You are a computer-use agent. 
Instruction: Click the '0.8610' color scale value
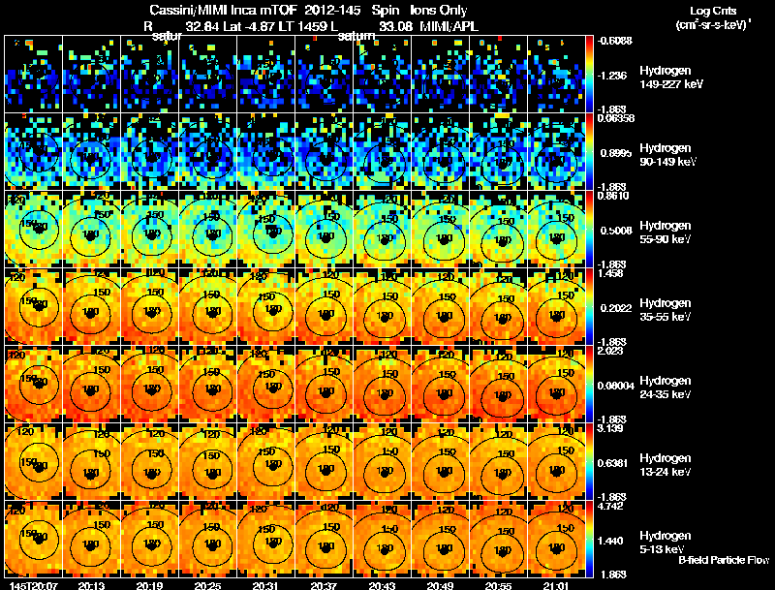click(613, 196)
